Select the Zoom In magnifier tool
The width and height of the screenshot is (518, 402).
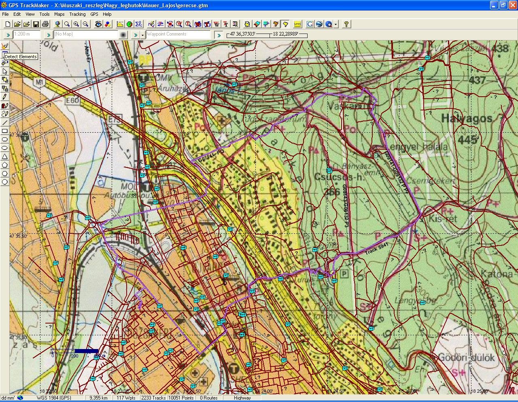coord(76,24)
